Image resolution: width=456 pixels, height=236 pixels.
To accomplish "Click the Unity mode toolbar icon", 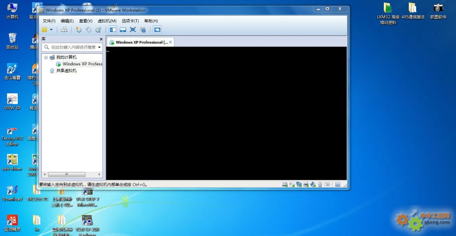I will tap(143, 30).
